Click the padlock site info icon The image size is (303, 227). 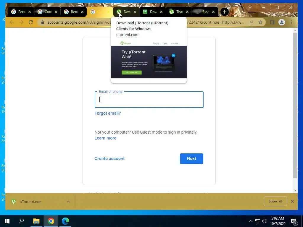click(43, 22)
